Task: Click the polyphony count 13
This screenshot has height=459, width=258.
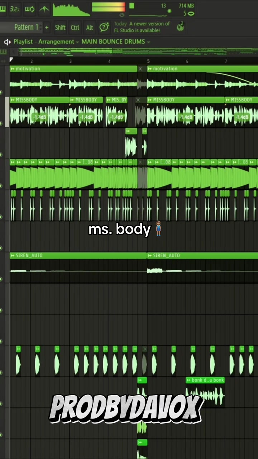Action: (163, 6)
